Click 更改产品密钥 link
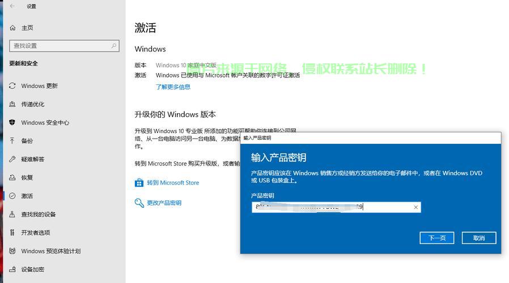Viewport: 509px width, 283px height. point(164,203)
